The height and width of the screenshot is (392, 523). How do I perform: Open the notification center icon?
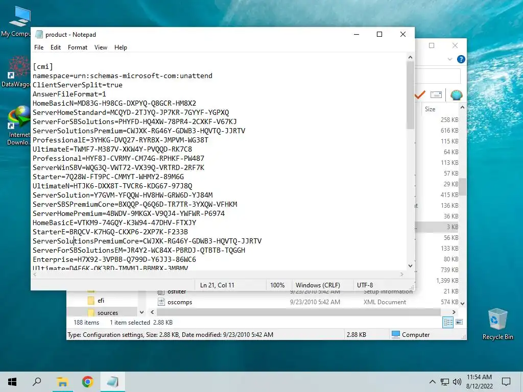click(506, 382)
